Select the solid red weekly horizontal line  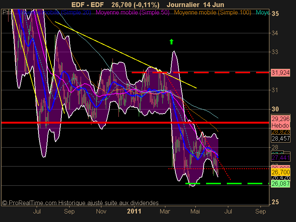pos(135,123)
